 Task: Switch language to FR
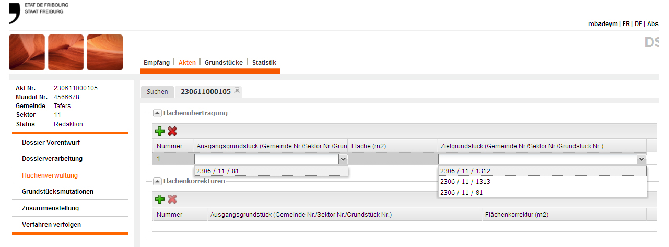626,24
